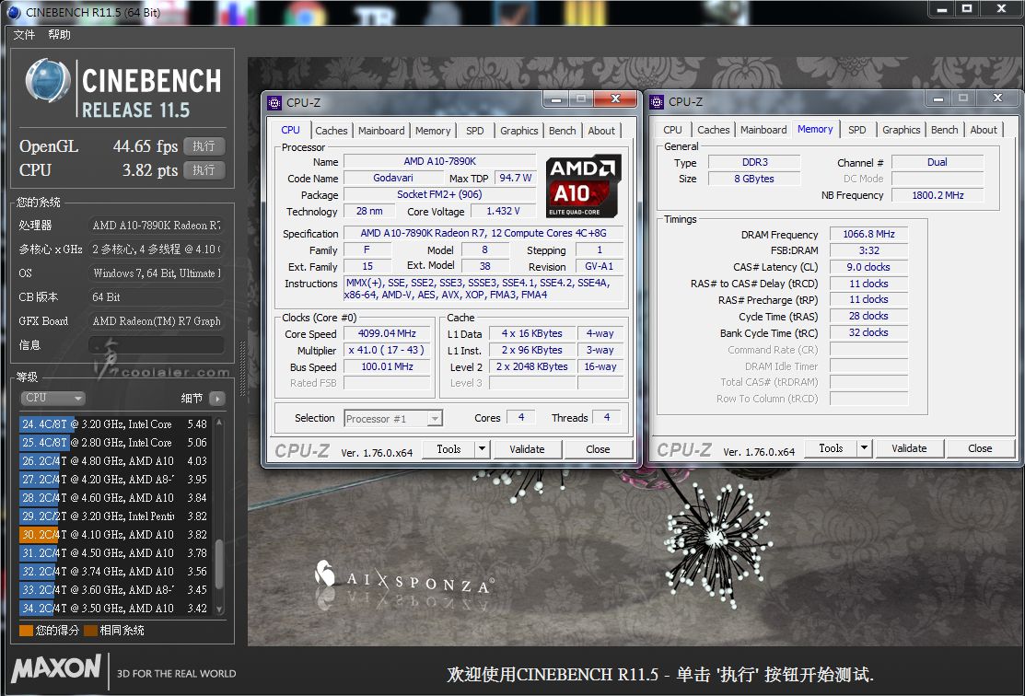This screenshot has height=696, width=1025.
Task: Click the MAXON logo at bottom left
Action: tap(56, 668)
